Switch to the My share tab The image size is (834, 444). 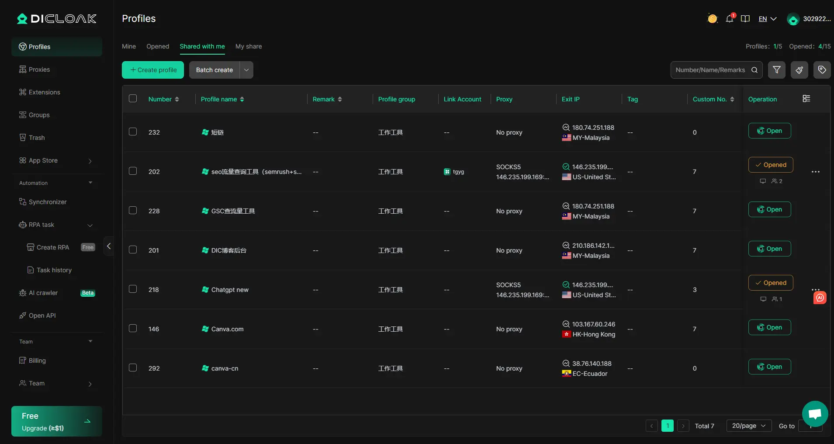click(x=249, y=46)
